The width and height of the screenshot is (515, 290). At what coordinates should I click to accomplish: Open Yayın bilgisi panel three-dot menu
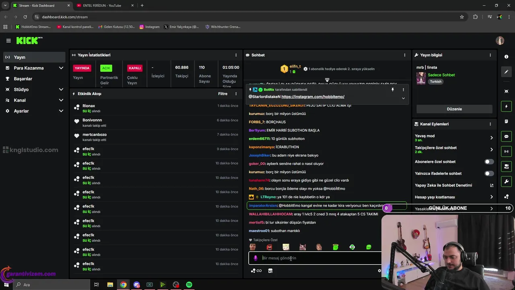coord(490,55)
